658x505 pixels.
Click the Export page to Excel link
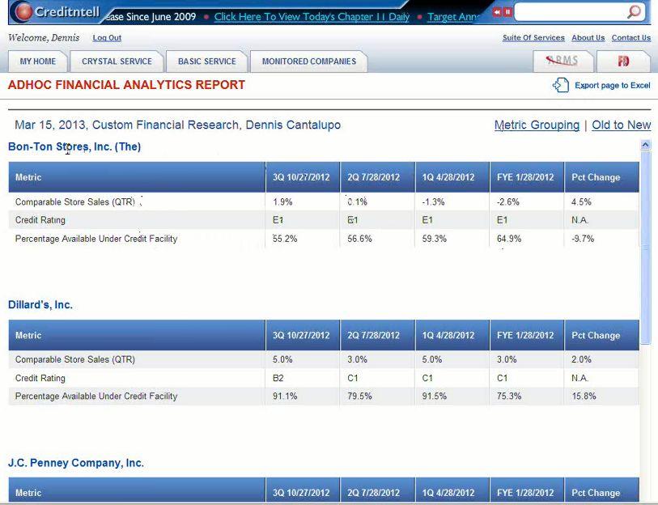(x=612, y=85)
